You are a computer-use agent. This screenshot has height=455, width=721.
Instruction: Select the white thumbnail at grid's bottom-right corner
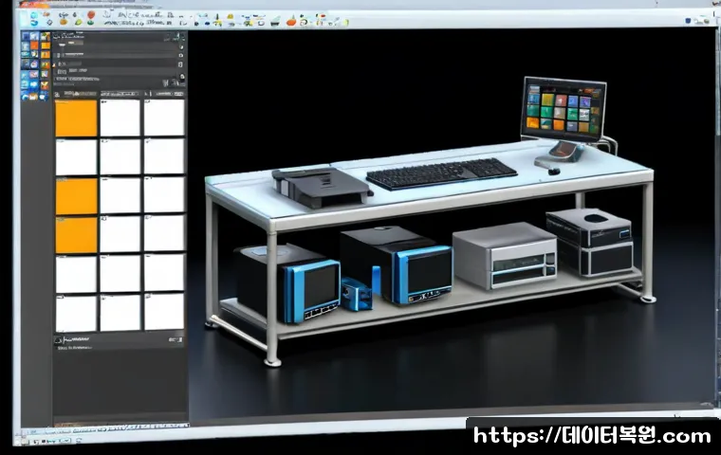tap(164, 312)
